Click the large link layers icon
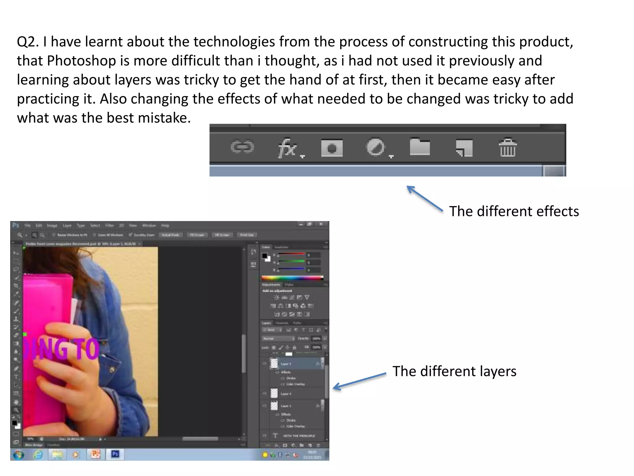 (x=242, y=147)
